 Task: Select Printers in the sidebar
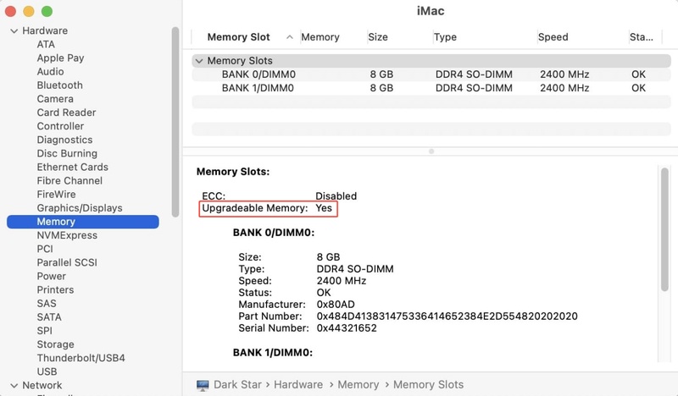click(x=55, y=289)
